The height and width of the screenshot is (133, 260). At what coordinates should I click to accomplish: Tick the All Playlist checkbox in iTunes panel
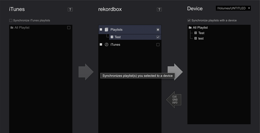(x=69, y=28)
